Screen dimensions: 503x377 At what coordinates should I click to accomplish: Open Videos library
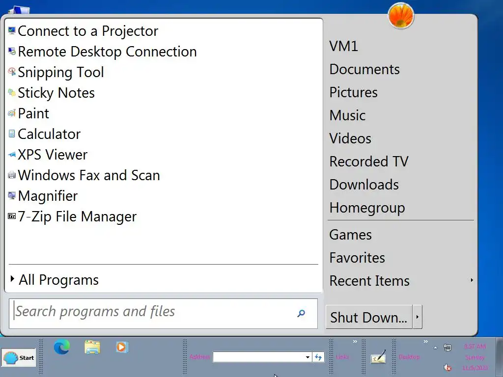(x=350, y=138)
